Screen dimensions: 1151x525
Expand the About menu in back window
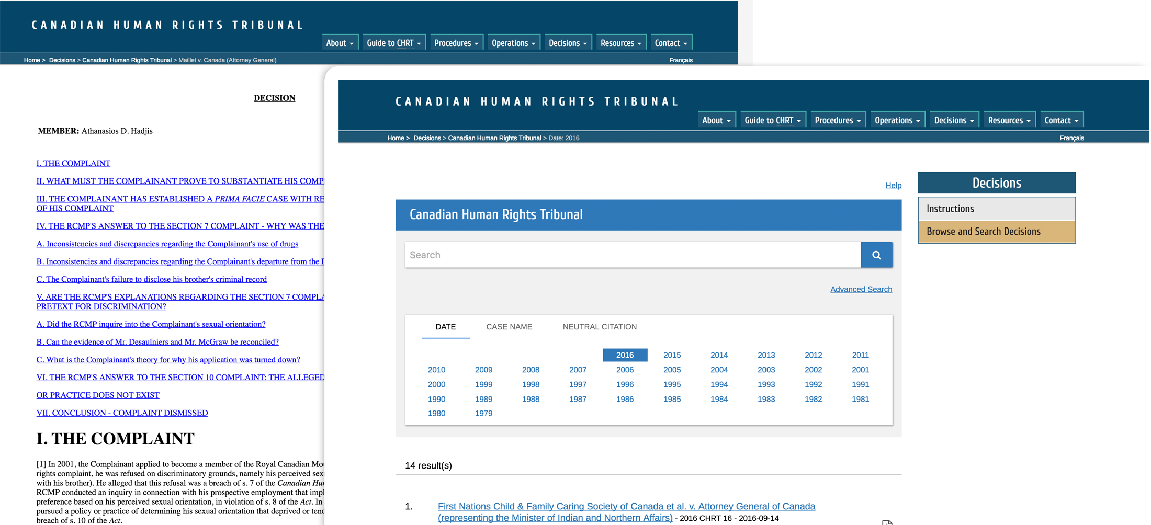[340, 43]
